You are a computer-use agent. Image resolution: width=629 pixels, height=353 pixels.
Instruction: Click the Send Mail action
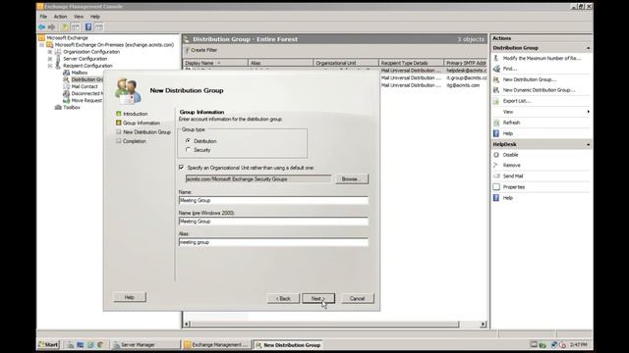513,176
